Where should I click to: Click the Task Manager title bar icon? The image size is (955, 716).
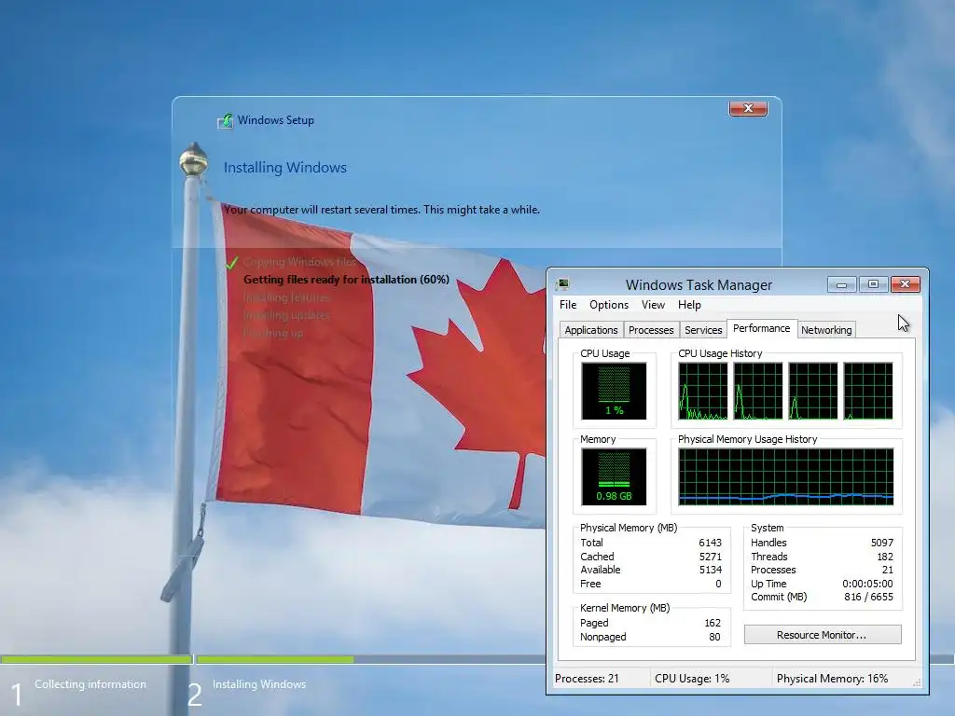pos(562,284)
